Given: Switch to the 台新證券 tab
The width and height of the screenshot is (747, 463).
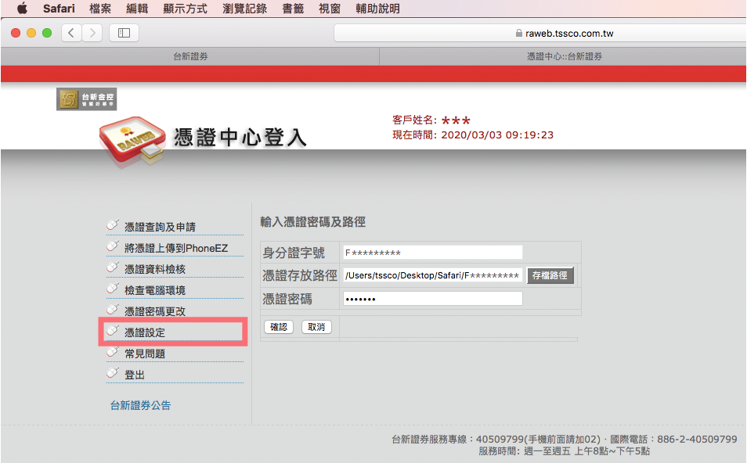Looking at the screenshot, I should [x=190, y=56].
